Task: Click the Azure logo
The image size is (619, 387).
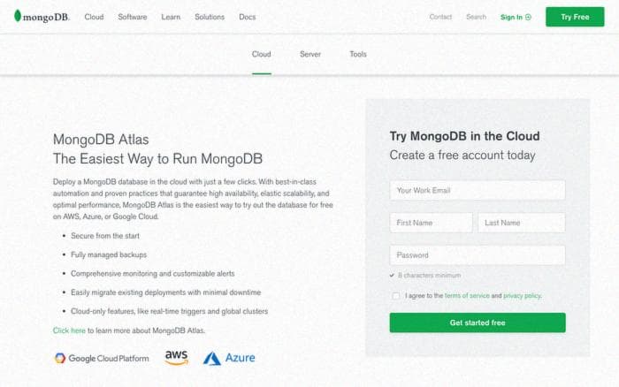Action: point(229,358)
